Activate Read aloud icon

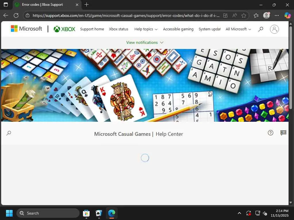(234, 15)
